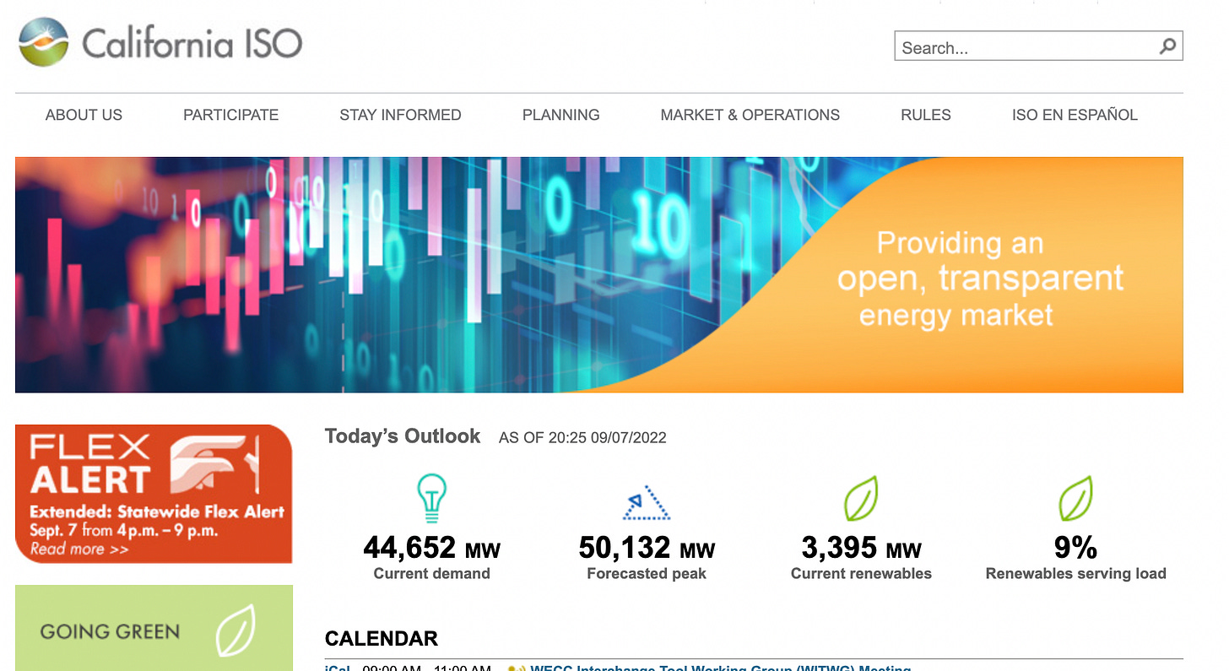Open the ABOUT US menu

pos(84,115)
